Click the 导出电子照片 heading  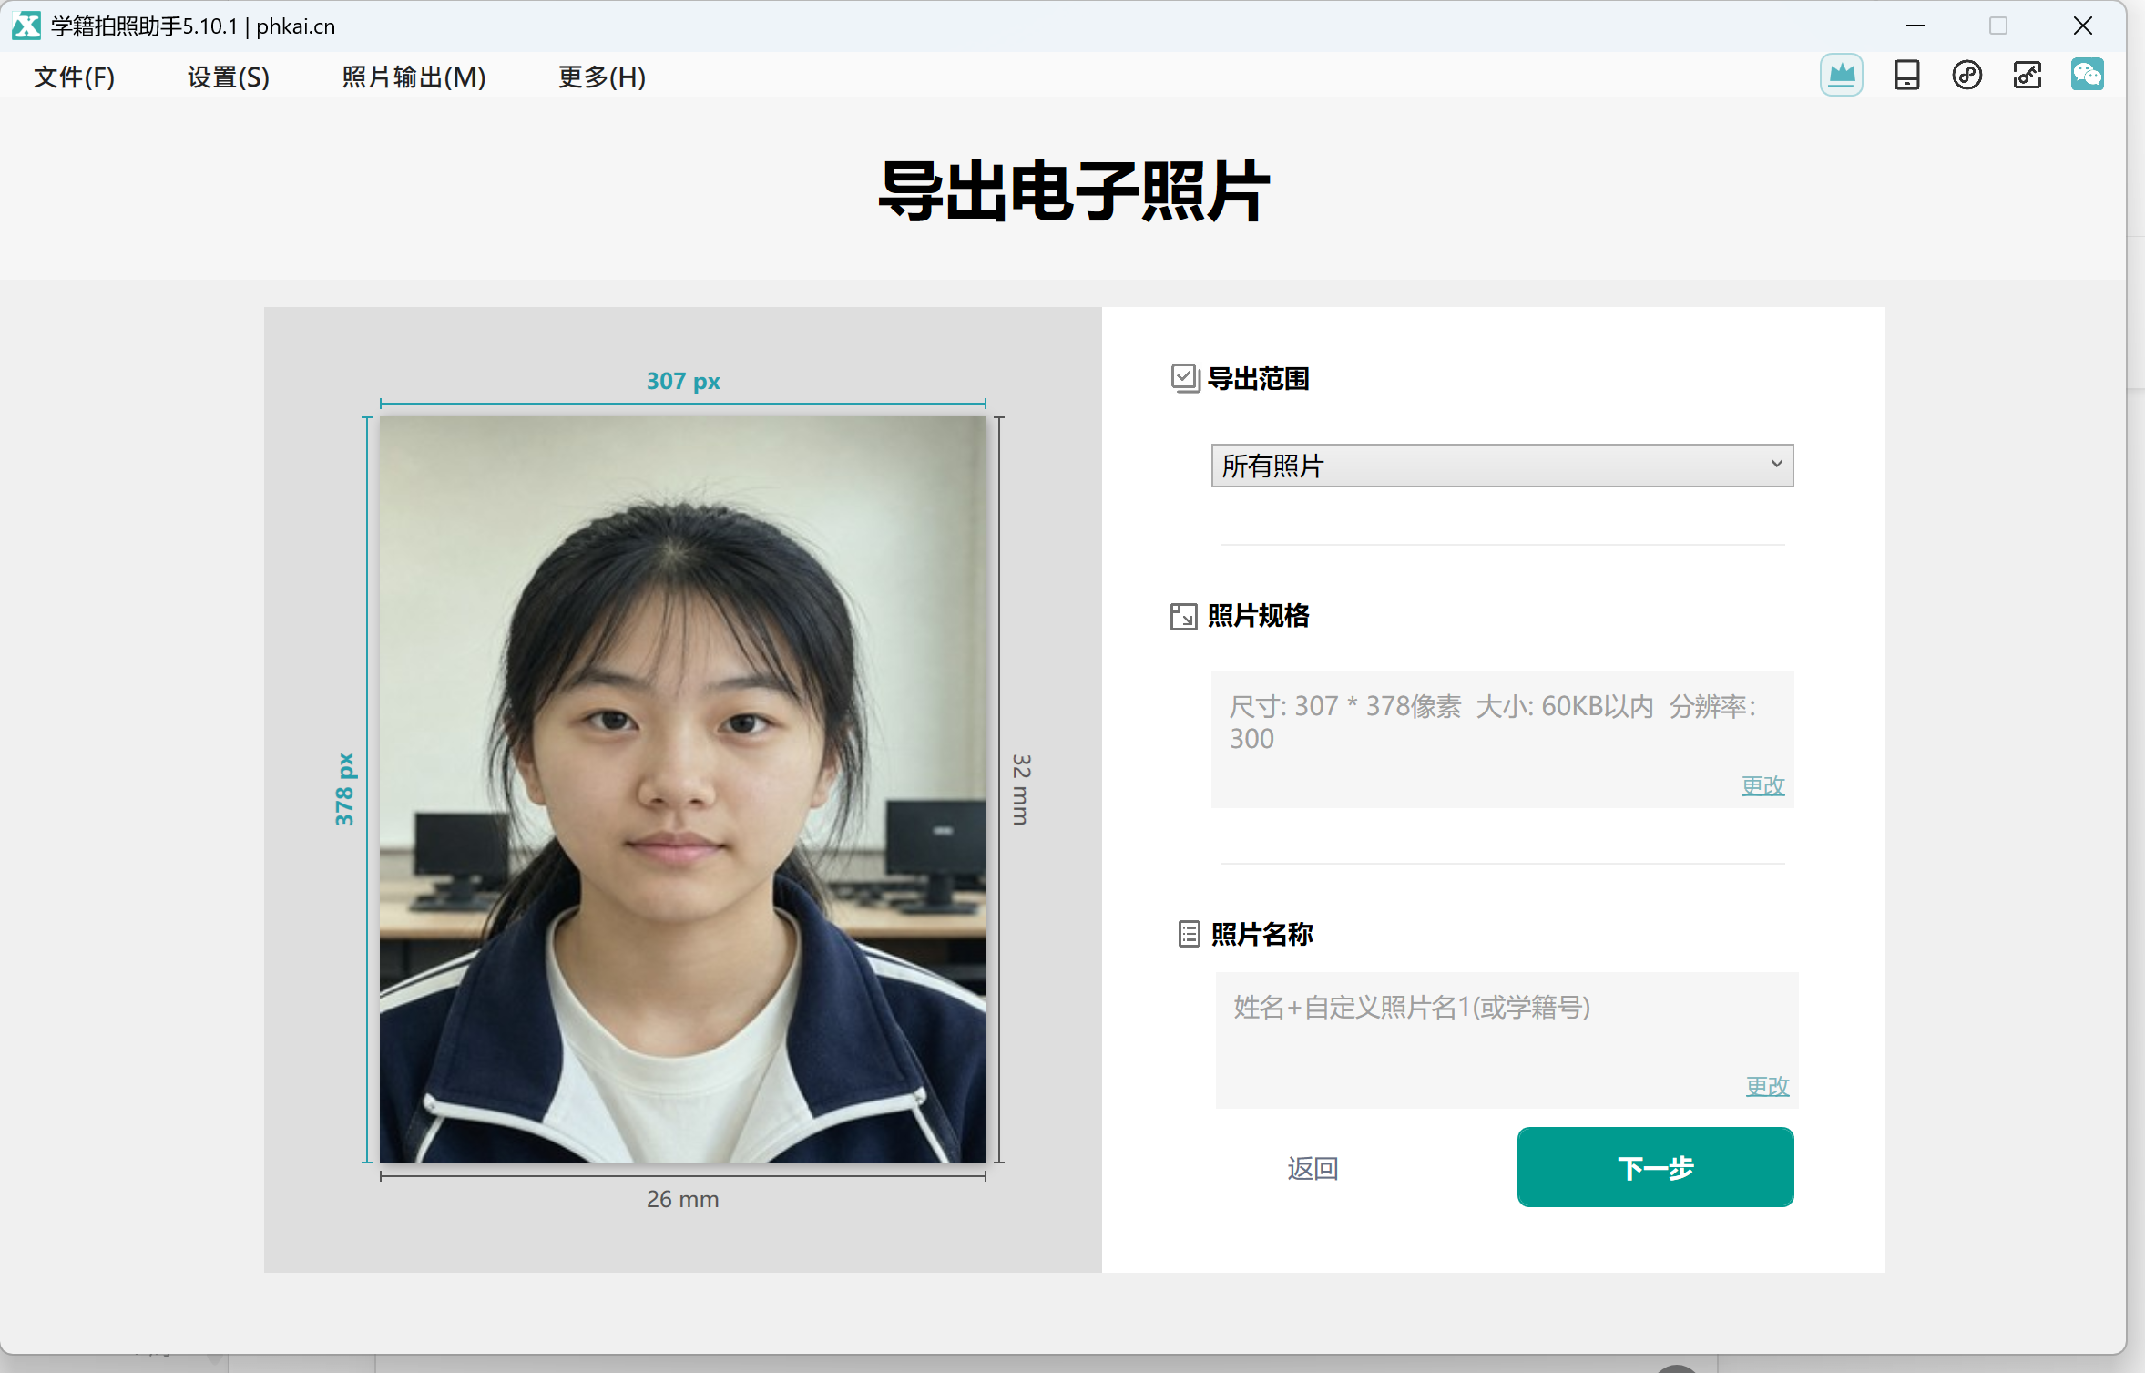1073,190
